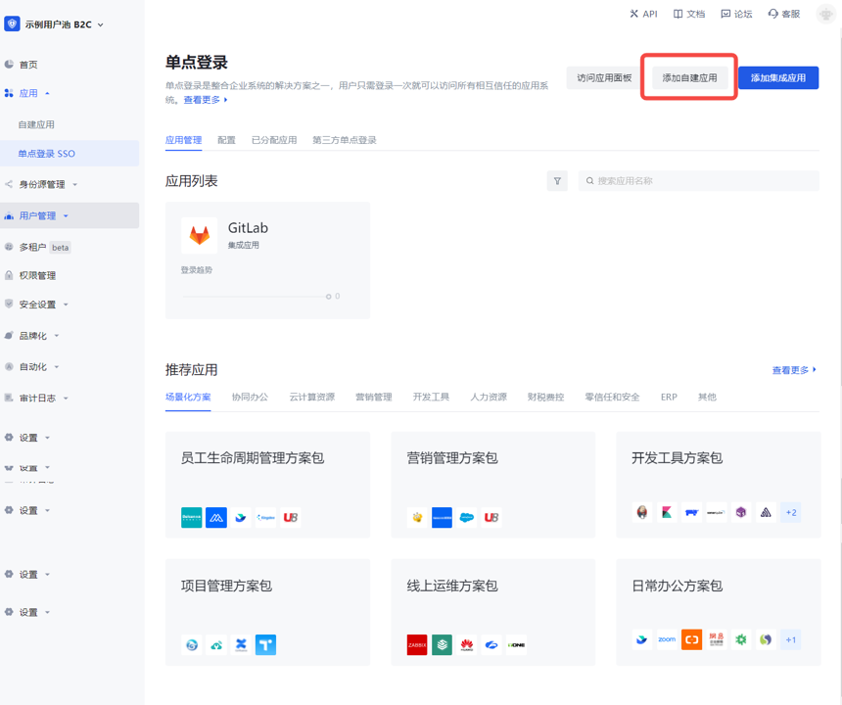
Task: Open 文档 from the top bar
Action: pos(689,14)
